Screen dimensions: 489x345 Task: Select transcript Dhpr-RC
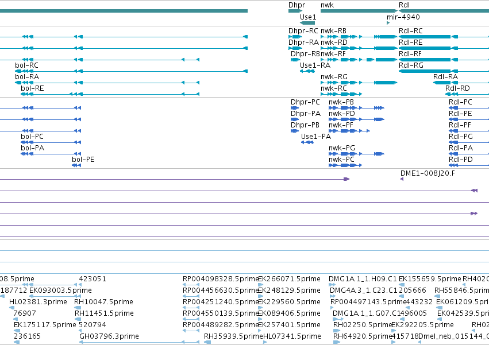click(x=303, y=31)
